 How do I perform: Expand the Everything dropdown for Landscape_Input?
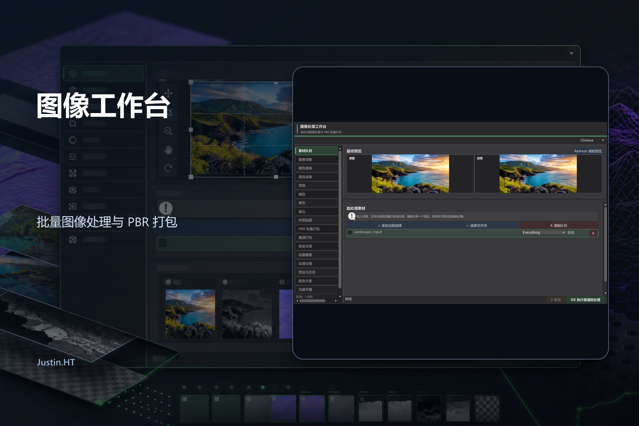pos(544,233)
